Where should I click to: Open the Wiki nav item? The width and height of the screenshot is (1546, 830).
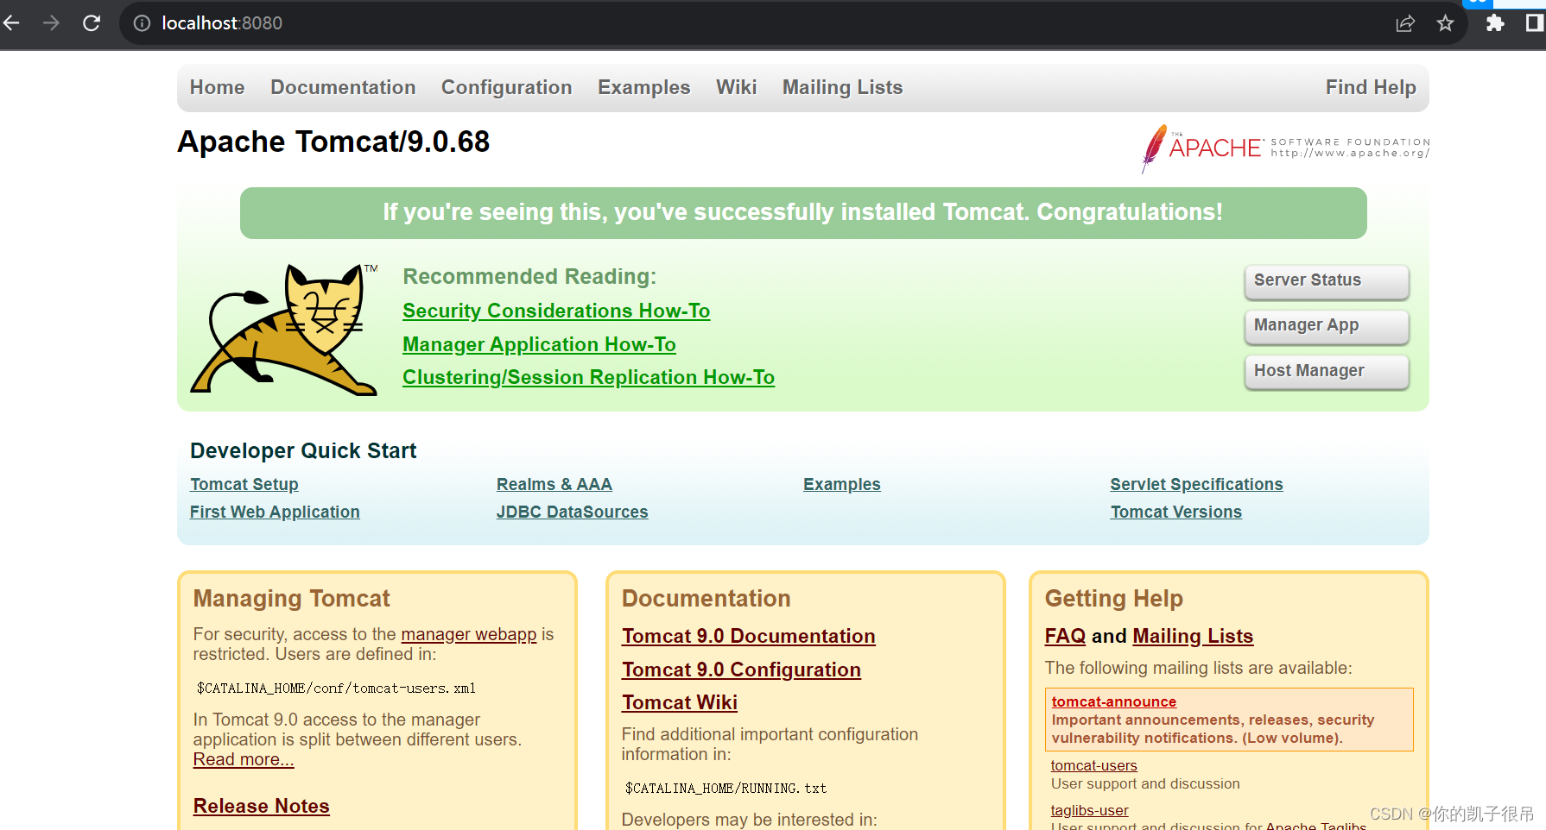pyautogui.click(x=737, y=87)
